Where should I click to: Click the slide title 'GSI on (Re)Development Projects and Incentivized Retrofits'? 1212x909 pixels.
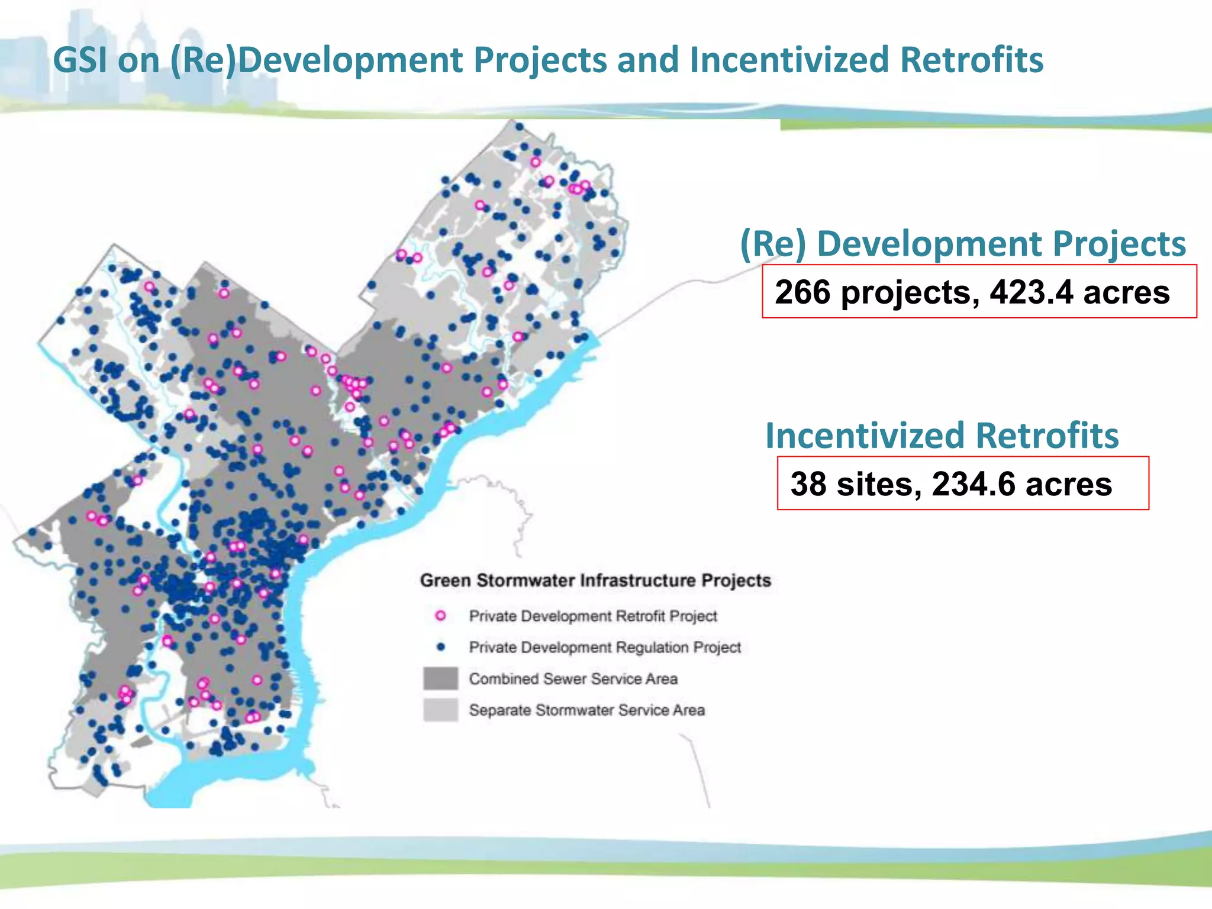pos(548,61)
